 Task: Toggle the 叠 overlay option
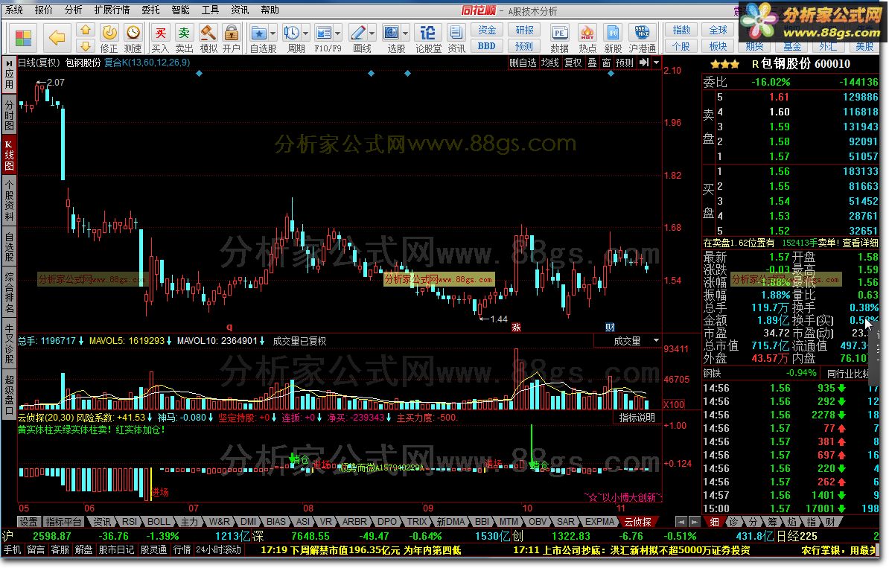(592, 63)
